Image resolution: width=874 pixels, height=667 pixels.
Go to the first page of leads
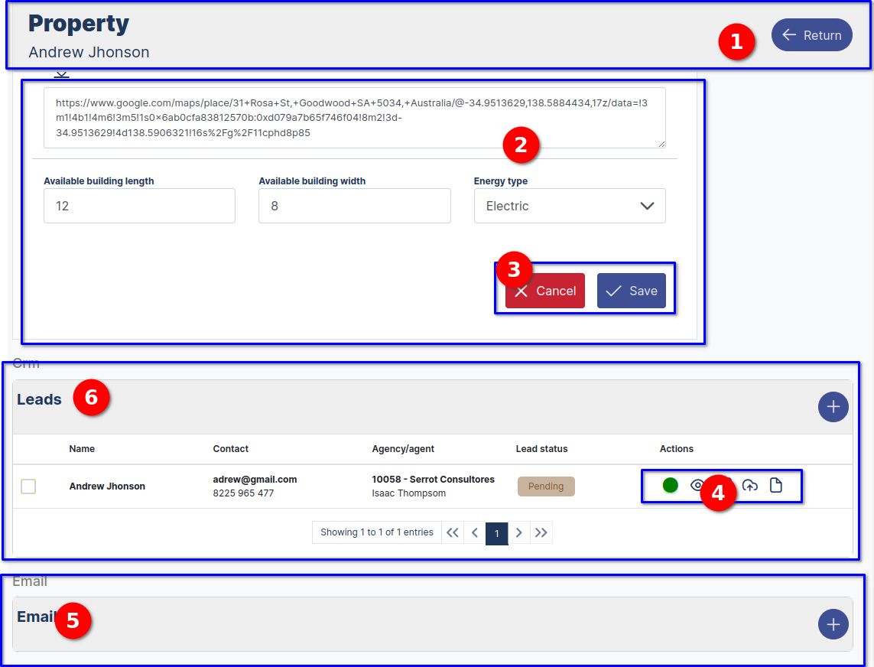point(453,532)
